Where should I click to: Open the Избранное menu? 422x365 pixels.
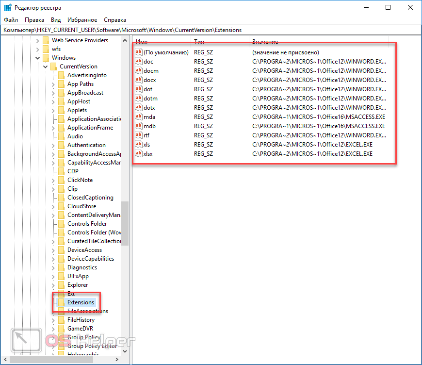tap(82, 20)
